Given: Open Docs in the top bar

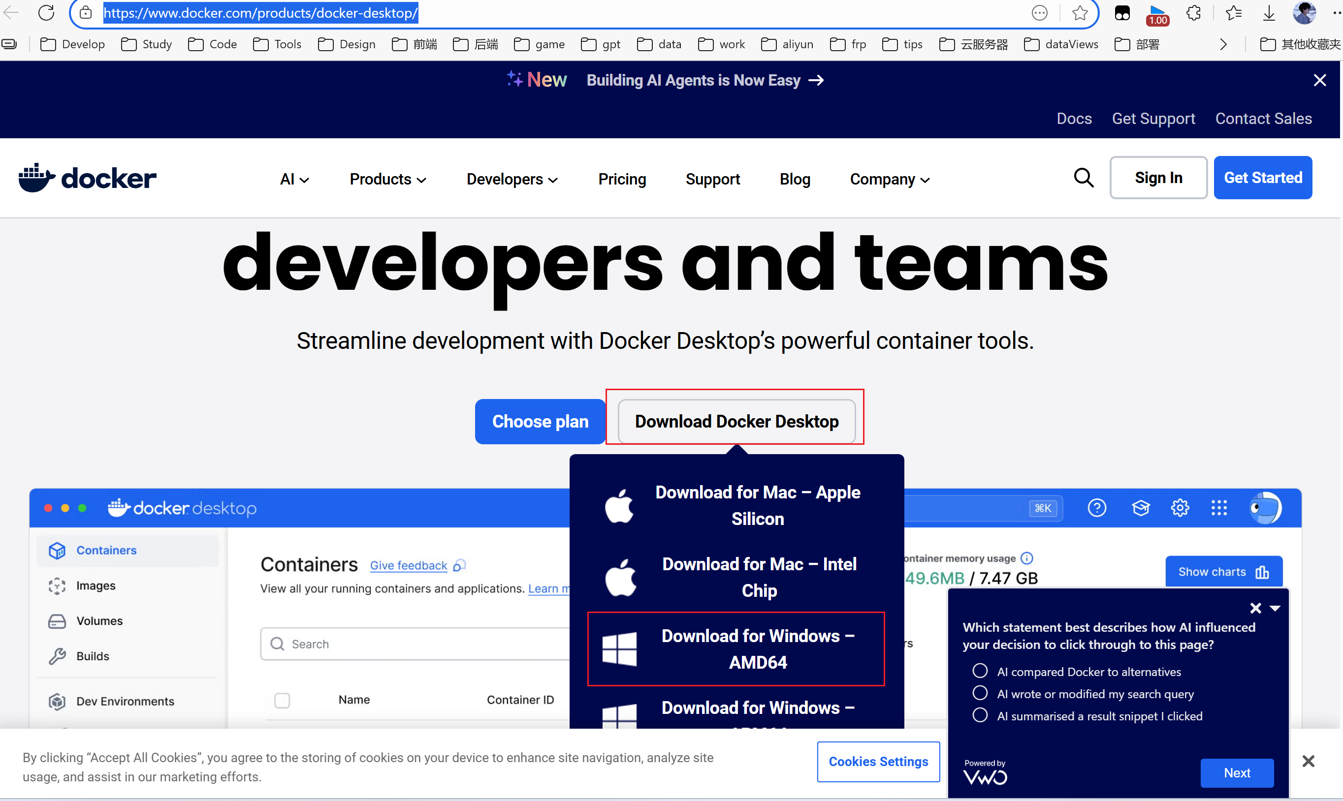Looking at the screenshot, I should point(1074,119).
